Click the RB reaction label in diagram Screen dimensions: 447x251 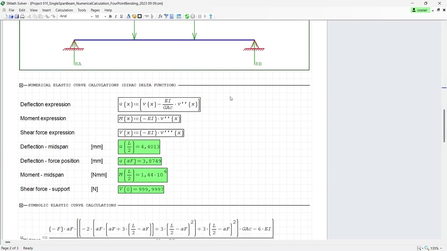pyautogui.click(x=258, y=64)
